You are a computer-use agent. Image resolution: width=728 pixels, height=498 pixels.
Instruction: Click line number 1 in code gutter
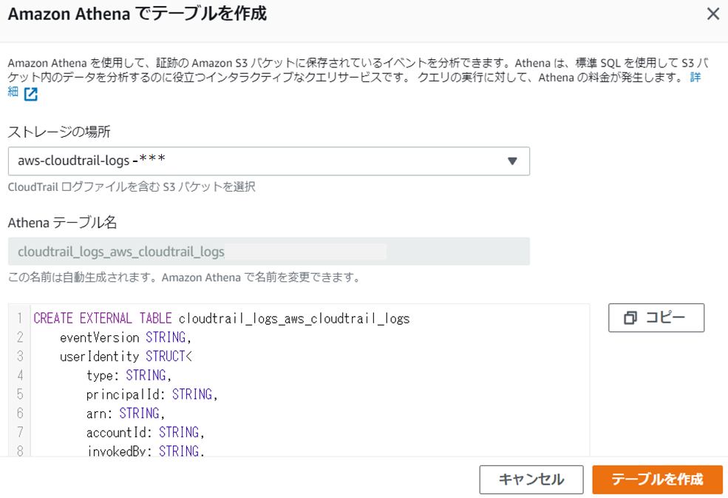[x=19, y=319]
